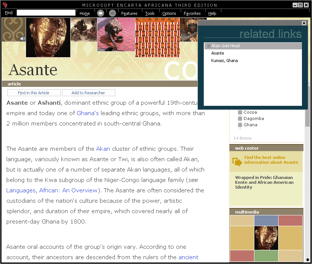Click icon beside Akan Gold Head entry
Screen dimensions: 312x264
coord(209,46)
